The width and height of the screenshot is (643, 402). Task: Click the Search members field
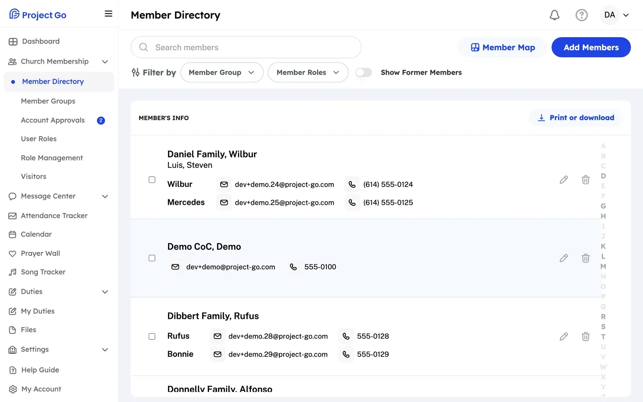click(246, 47)
